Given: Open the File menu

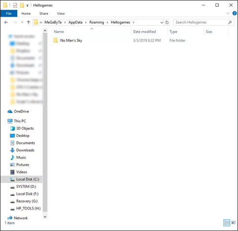Looking at the screenshot, I should [x=9, y=14].
